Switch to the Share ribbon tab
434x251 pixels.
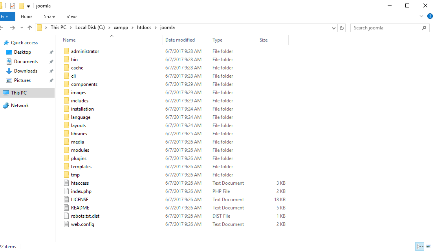coord(49,16)
